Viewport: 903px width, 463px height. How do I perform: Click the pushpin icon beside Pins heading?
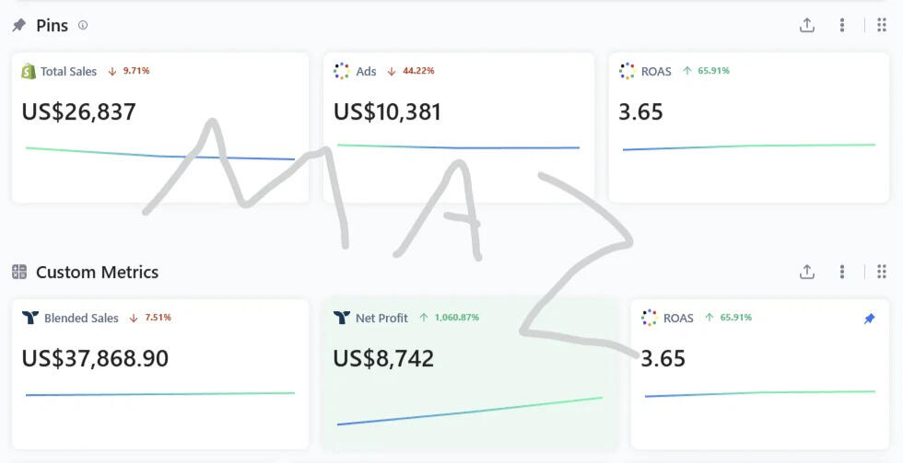pyautogui.click(x=19, y=25)
